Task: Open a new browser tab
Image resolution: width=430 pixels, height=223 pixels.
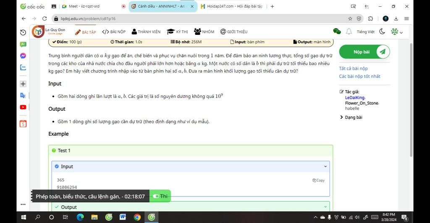Action: pyautogui.click(x=272, y=6)
